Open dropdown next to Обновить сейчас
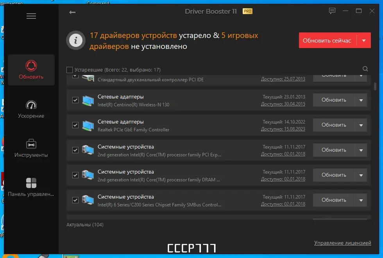 [364, 40]
